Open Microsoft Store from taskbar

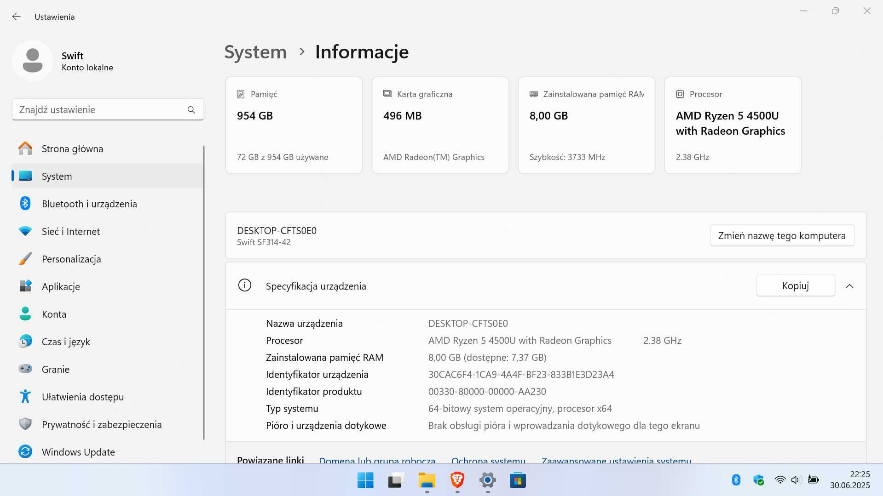pos(518,480)
